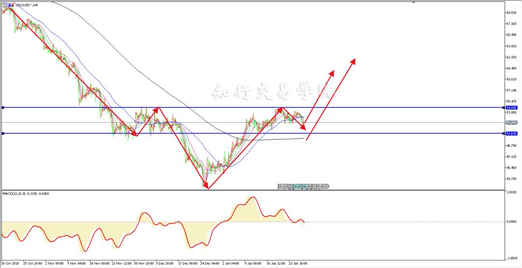Select the left handle of the lower blue line

click(3, 133)
